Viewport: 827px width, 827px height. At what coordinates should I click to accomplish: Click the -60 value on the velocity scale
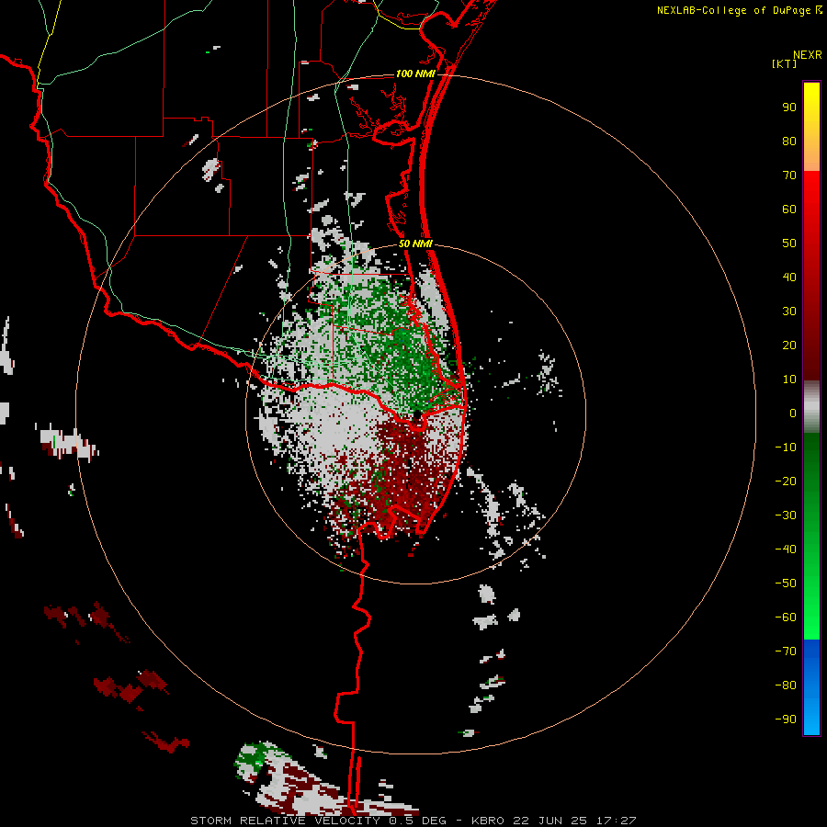tap(786, 617)
